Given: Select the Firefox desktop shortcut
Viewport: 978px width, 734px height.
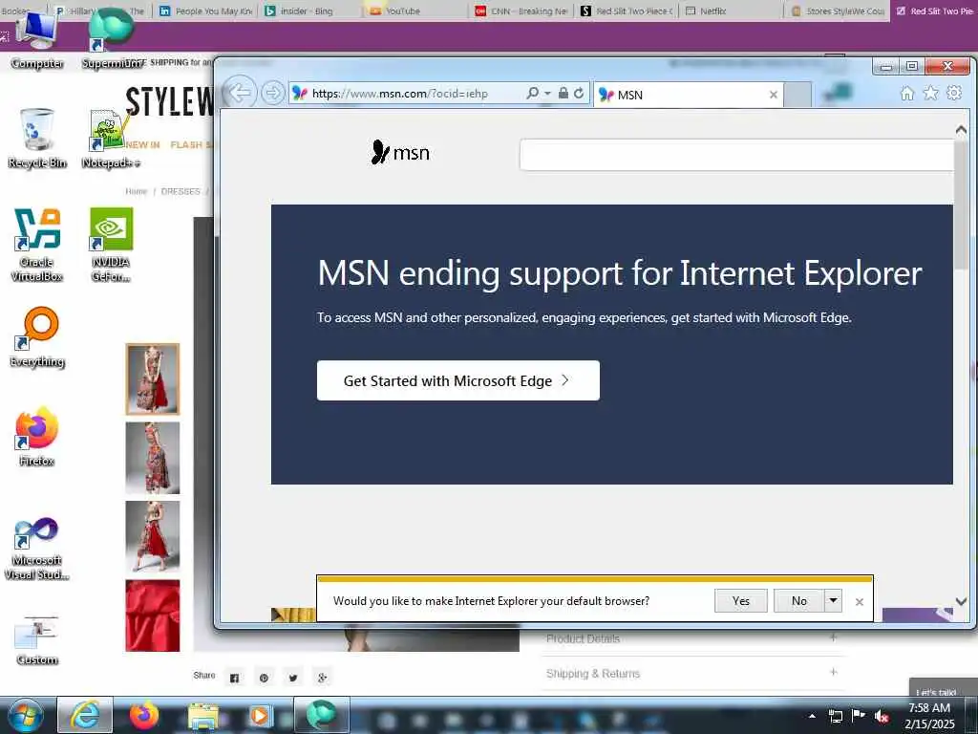Looking at the screenshot, I should coord(37,437).
